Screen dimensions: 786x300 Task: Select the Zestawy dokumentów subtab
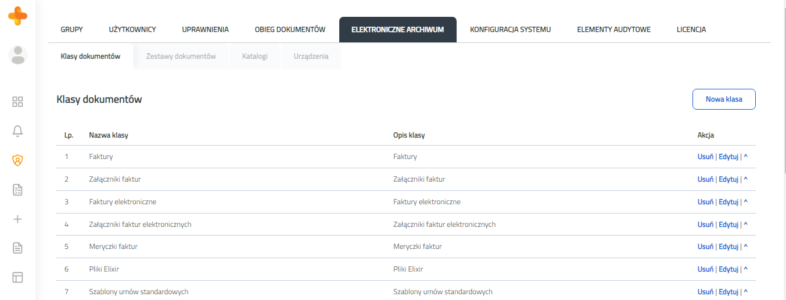181,56
